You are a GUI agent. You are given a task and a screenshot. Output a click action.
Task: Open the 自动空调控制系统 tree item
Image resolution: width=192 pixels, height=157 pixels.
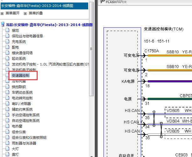[26, 121]
